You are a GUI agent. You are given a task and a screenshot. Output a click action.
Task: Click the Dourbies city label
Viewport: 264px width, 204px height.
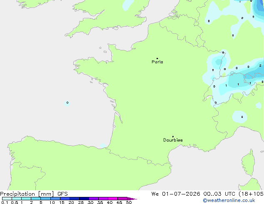[173, 140]
